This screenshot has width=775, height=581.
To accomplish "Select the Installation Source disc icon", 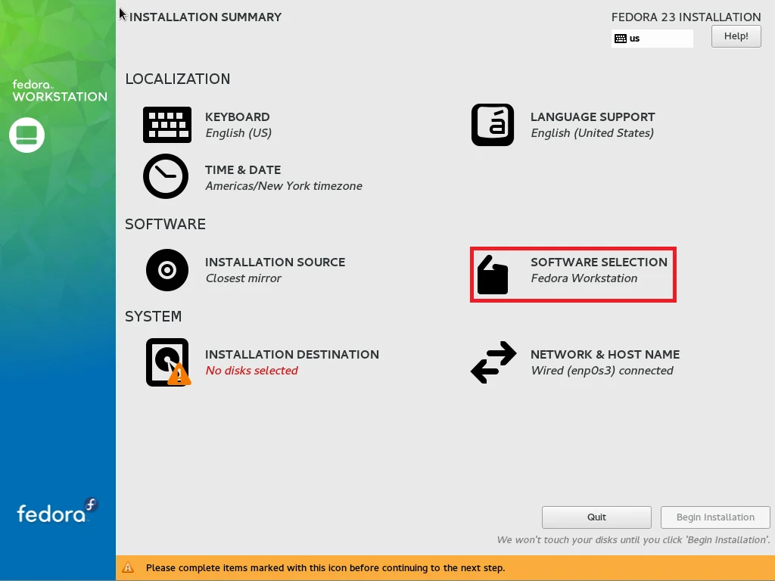I will (167, 270).
